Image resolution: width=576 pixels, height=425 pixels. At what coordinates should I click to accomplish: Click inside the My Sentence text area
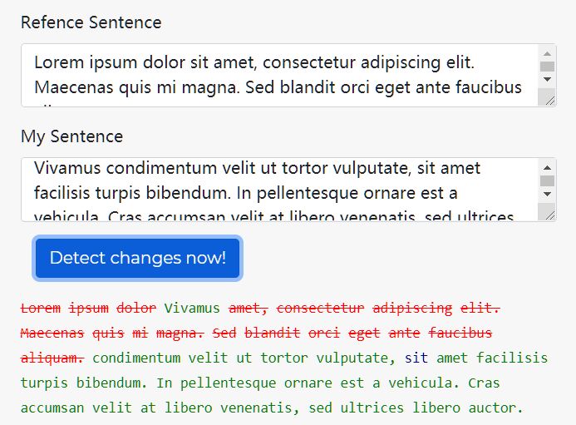point(279,190)
